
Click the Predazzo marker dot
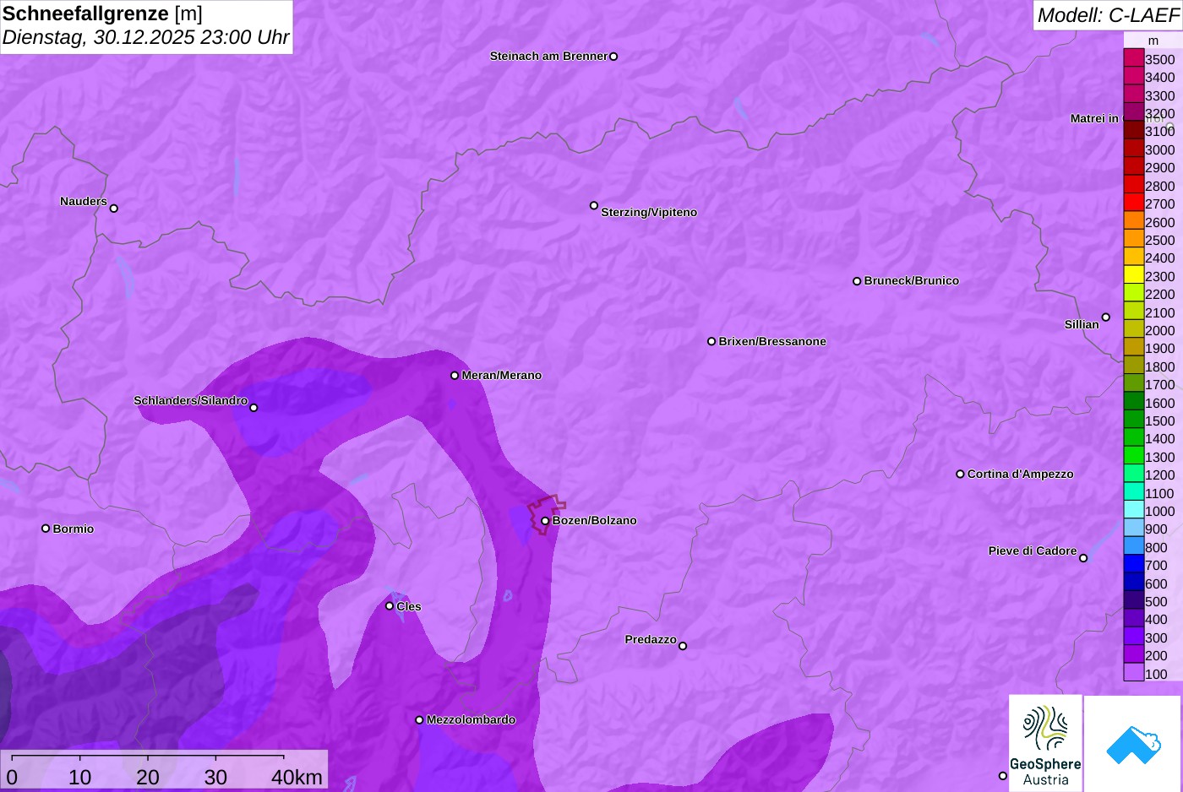tap(683, 646)
